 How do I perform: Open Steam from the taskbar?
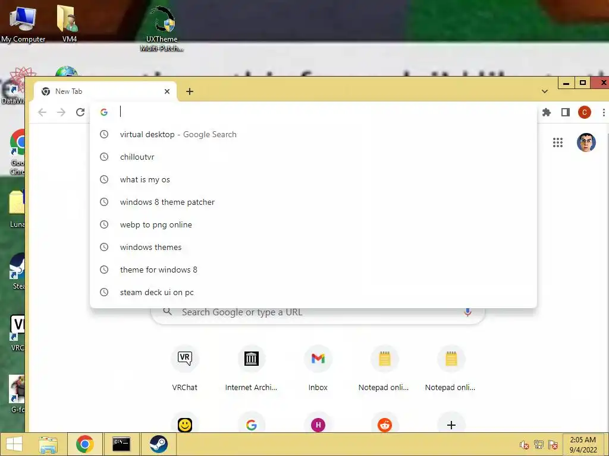pos(158,444)
